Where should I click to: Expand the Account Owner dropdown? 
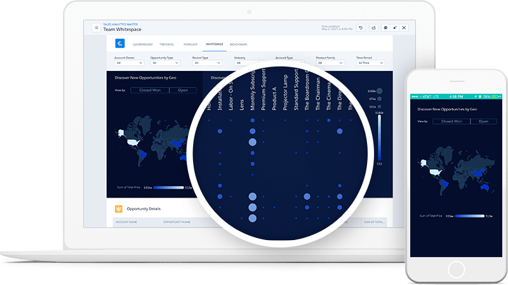[128, 63]
